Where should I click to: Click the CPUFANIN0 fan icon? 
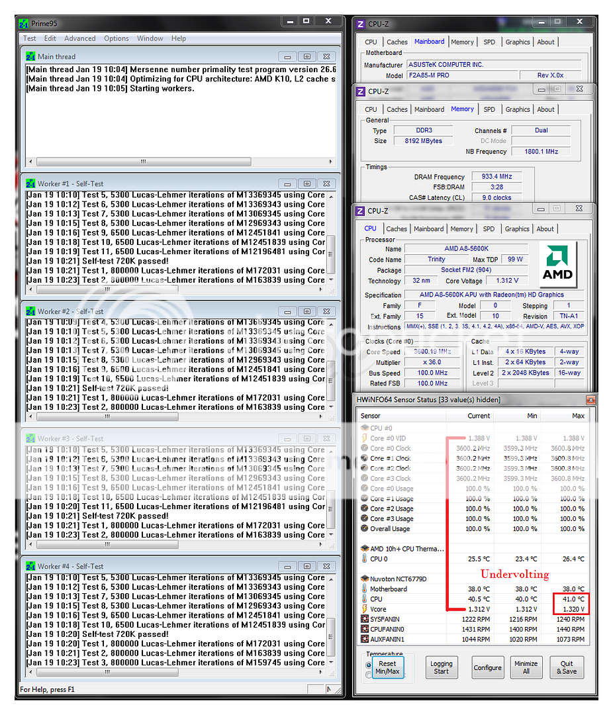pos(364,629)
